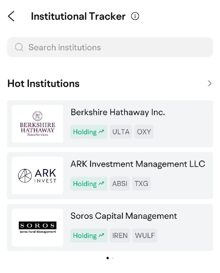The image size is (220, 273).
Task: Open the WULF ticker chip
Action: pos(145,236)
